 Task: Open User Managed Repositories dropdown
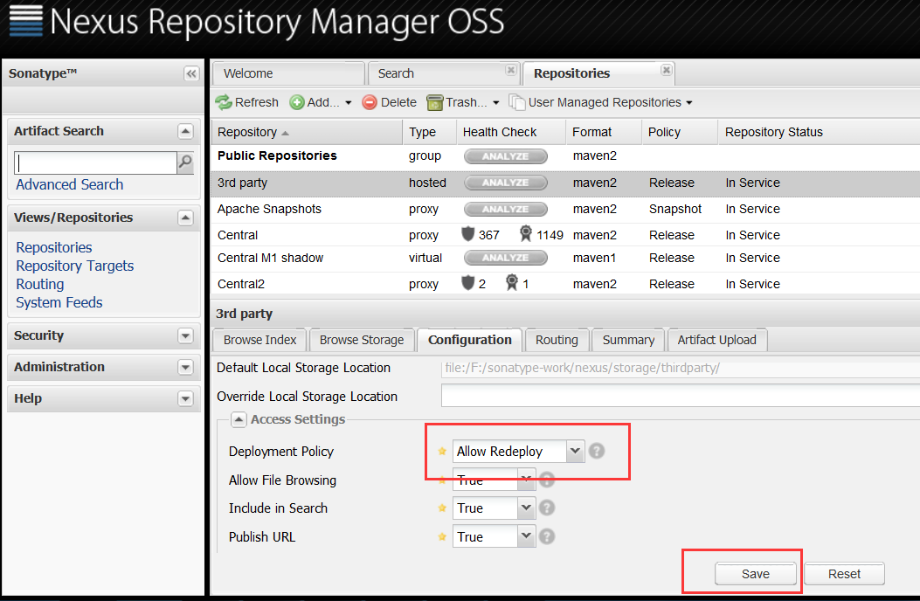[601, 102]
